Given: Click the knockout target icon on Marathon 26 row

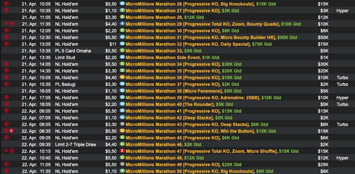Looking at the screenshot, I should pos(7,4).
